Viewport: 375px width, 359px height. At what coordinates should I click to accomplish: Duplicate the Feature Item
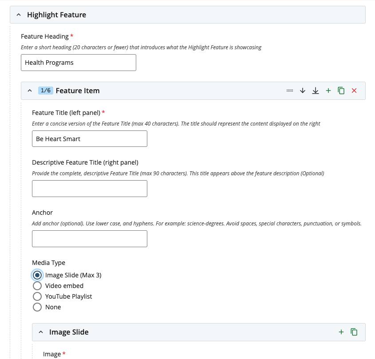tap(341, 90)
